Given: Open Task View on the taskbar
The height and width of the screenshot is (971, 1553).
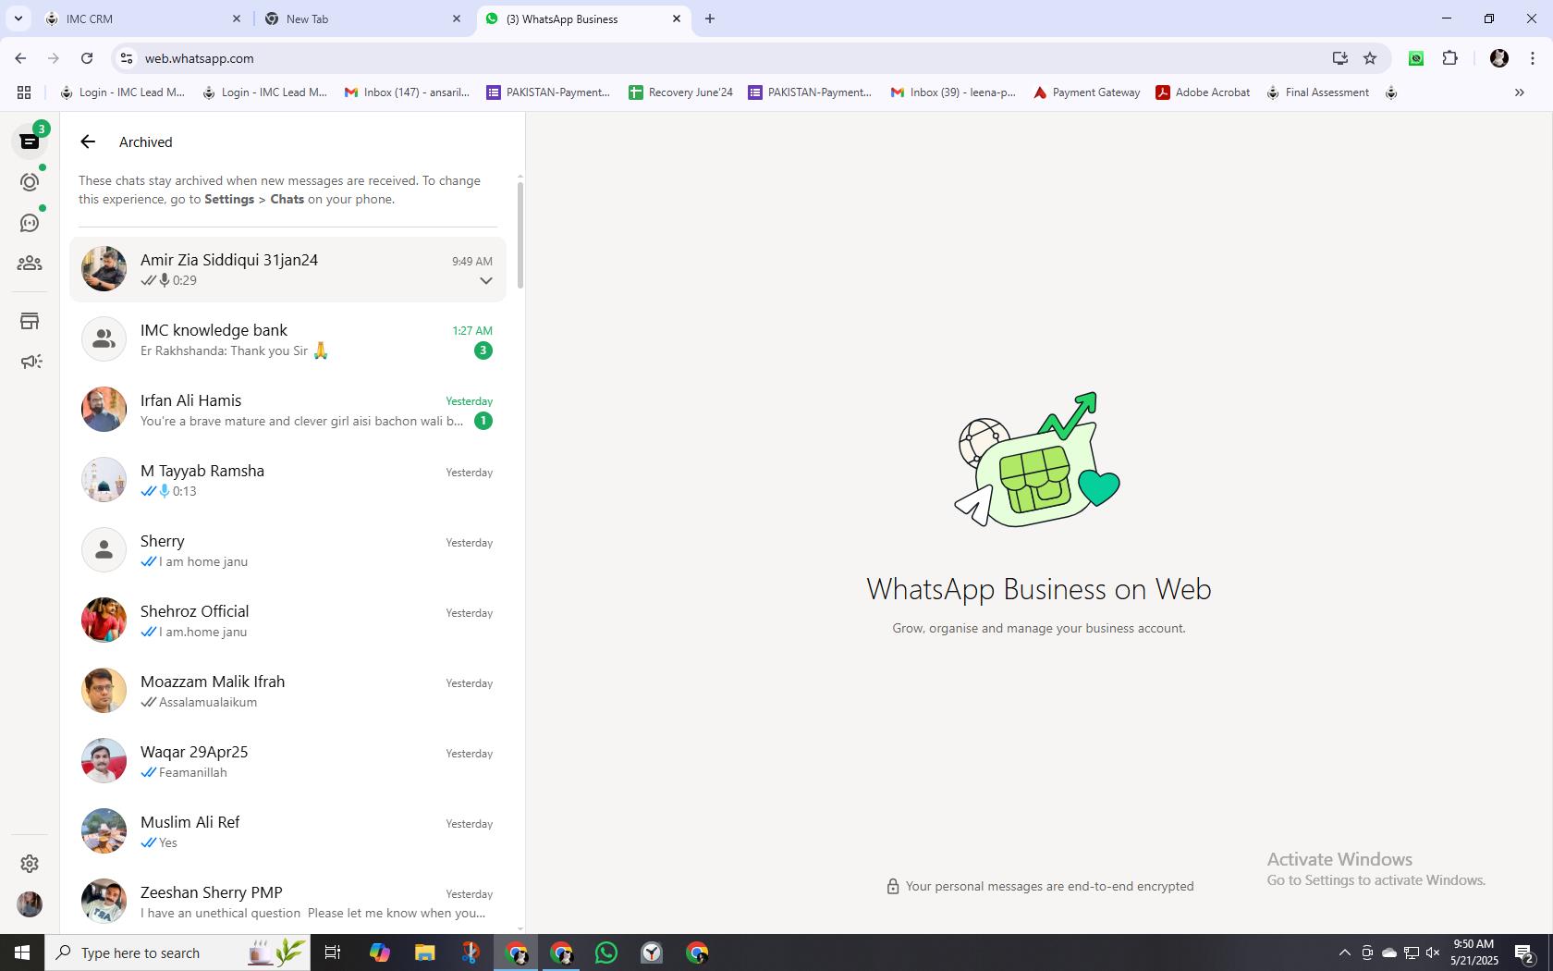Looking at the screenshot, I should coord(333,953).
